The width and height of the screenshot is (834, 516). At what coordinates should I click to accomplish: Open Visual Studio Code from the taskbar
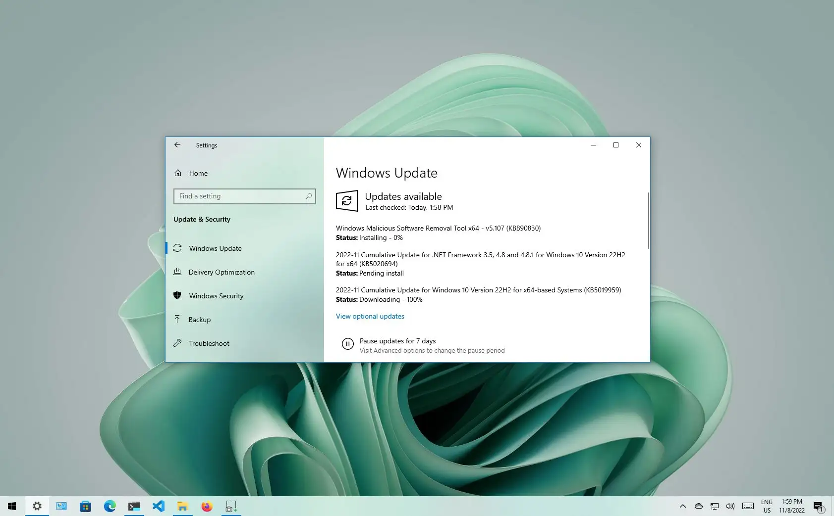pos(158,506)
